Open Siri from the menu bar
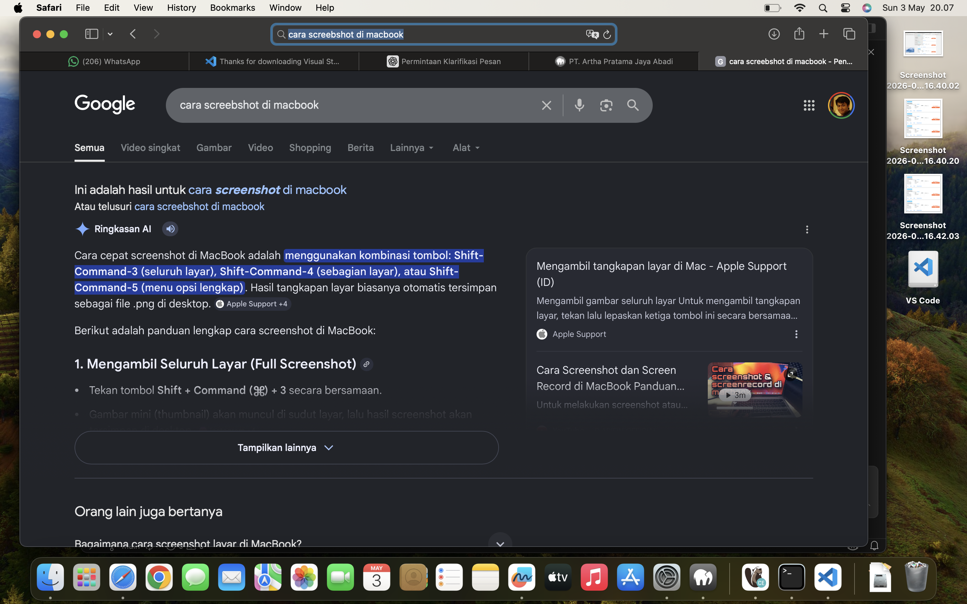Viewport: 967px width, 604px height. 867,8
